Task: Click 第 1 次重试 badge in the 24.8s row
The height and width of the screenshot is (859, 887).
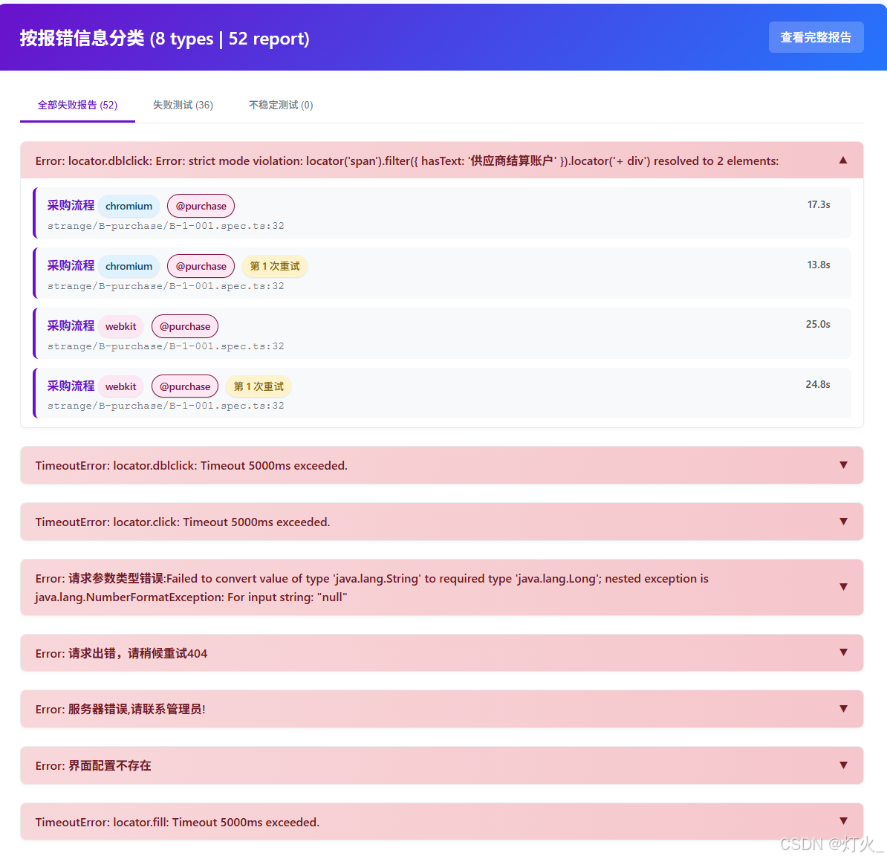Action: click(259, 386)
